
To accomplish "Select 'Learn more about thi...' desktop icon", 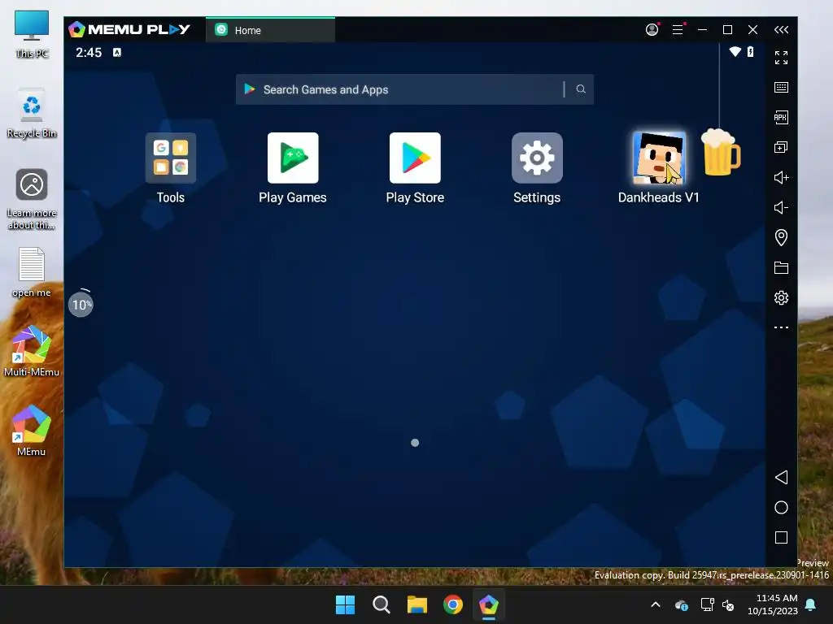I will point(32,199).
